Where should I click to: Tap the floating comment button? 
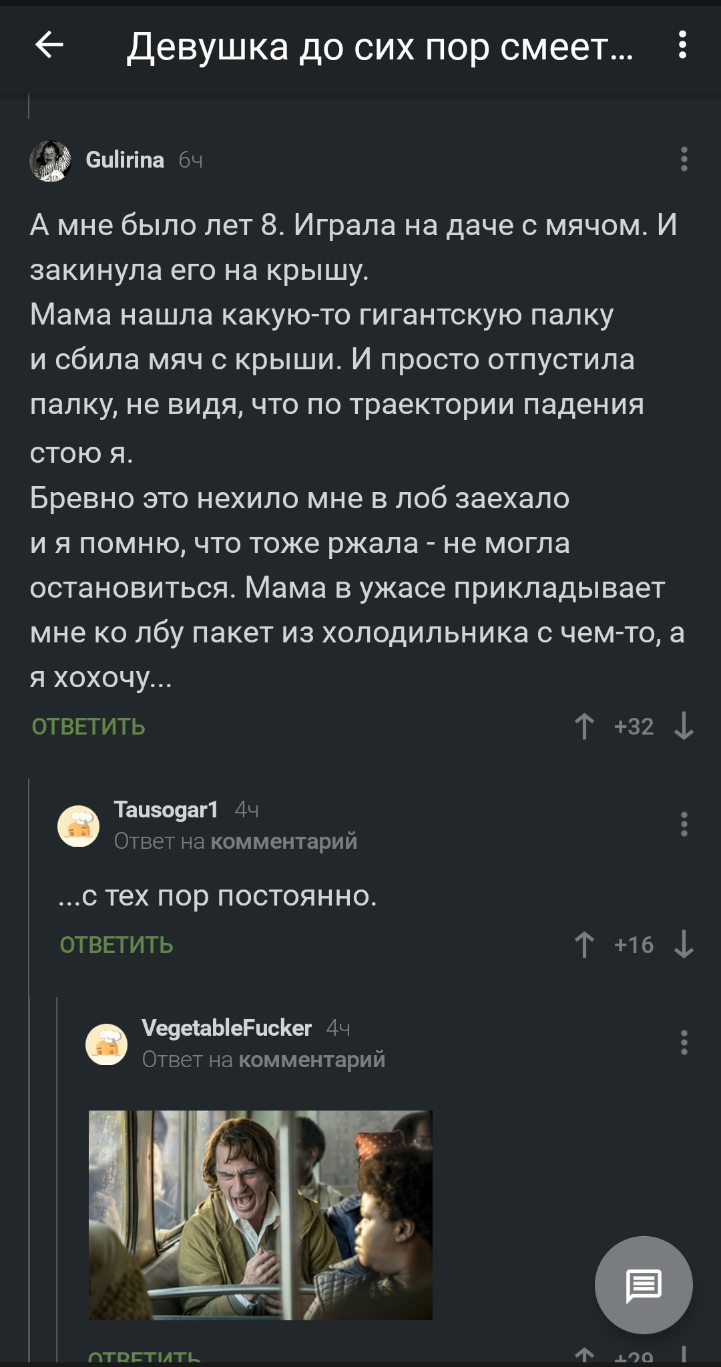644,1285
